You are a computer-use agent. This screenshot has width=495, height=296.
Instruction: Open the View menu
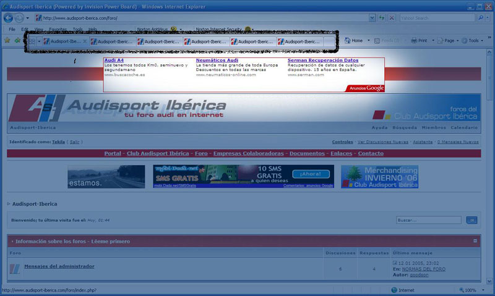[x=38, y=29]
